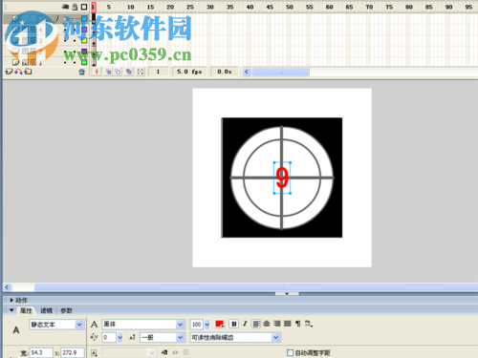
Task: Select the 图层 1 layer row
Action: [46, 62]
